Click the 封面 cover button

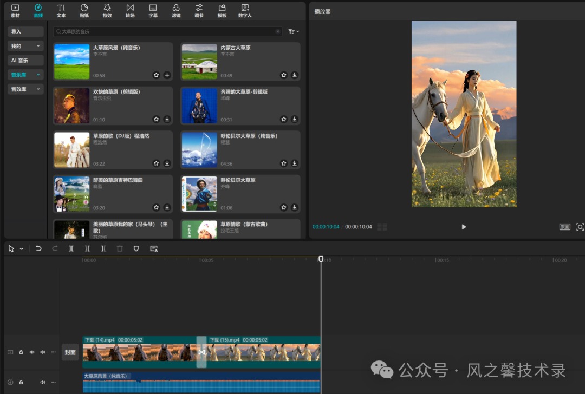[70, 352]
